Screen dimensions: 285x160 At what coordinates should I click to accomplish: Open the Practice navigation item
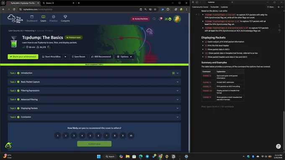pos(54,19)
